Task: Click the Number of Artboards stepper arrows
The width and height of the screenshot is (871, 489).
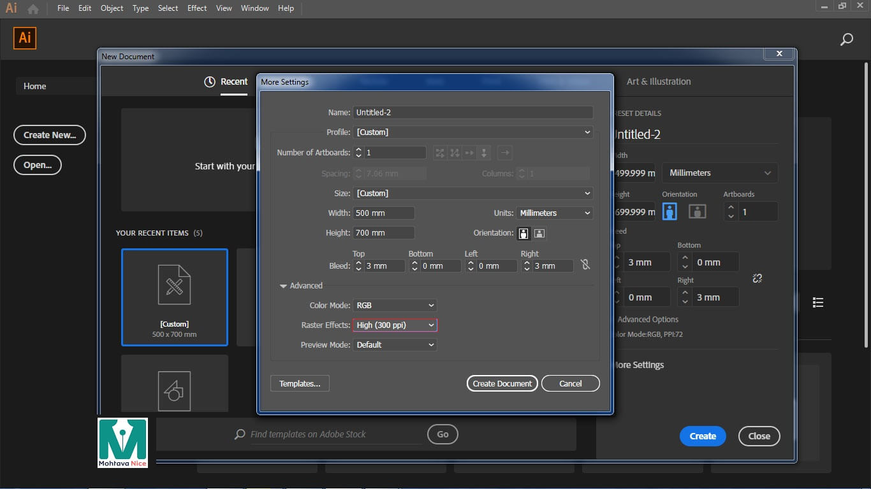Action: click(358, 153)
